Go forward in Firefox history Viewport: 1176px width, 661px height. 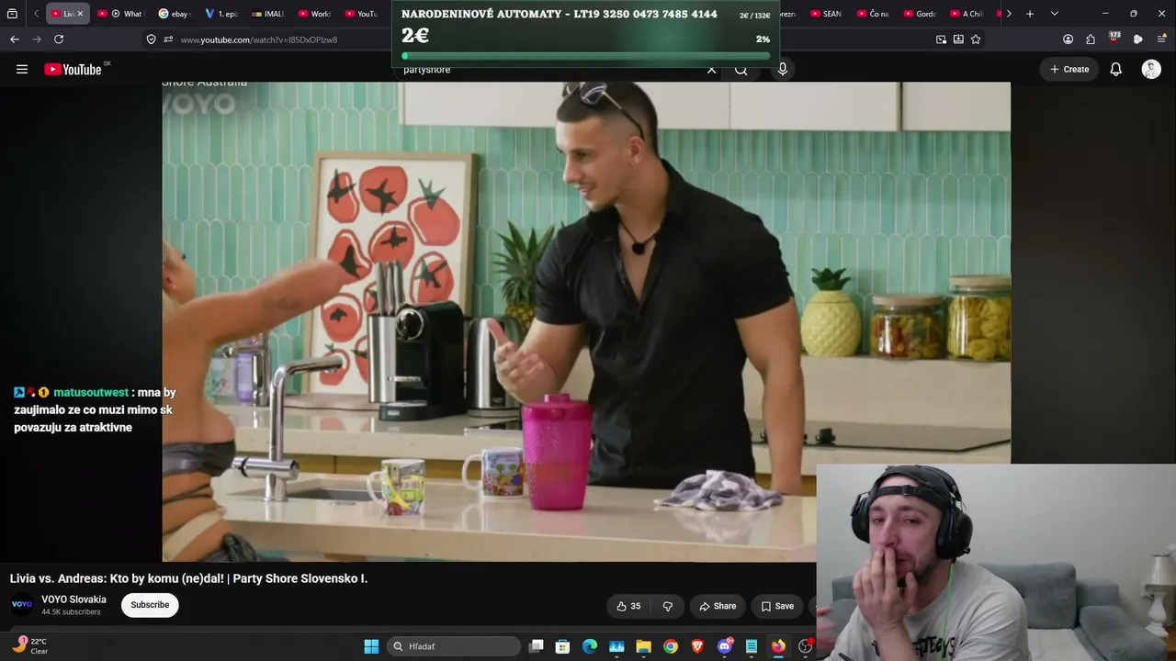pyautogui.click(x=37, y=39)
